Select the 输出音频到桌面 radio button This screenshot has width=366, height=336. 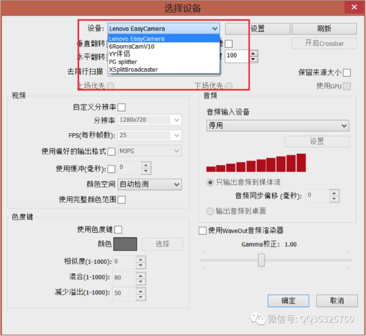[210, 211]
